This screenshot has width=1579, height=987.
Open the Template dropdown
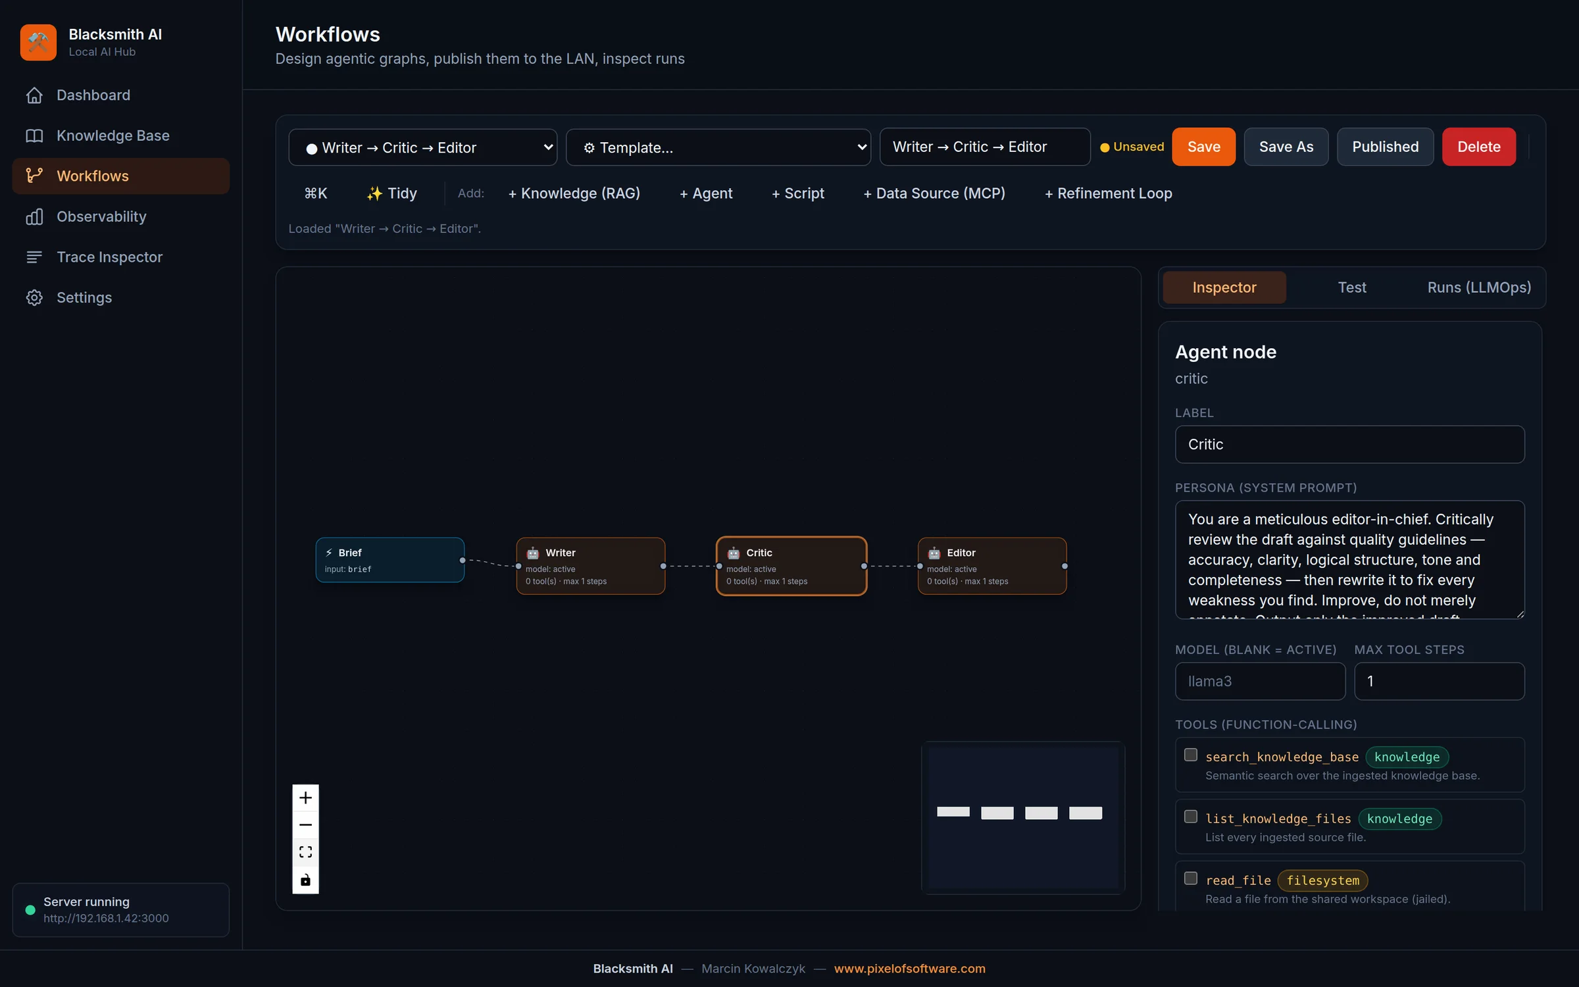pos(718,147)
